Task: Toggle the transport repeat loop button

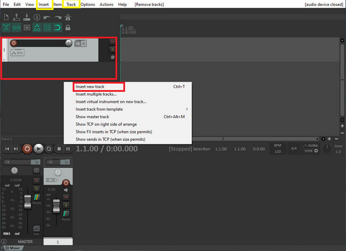Action: pyautogui.click(x=49, y=148)
